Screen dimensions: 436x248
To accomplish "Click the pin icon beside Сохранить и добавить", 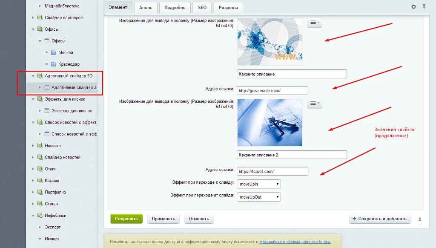I will coord(420,220).
